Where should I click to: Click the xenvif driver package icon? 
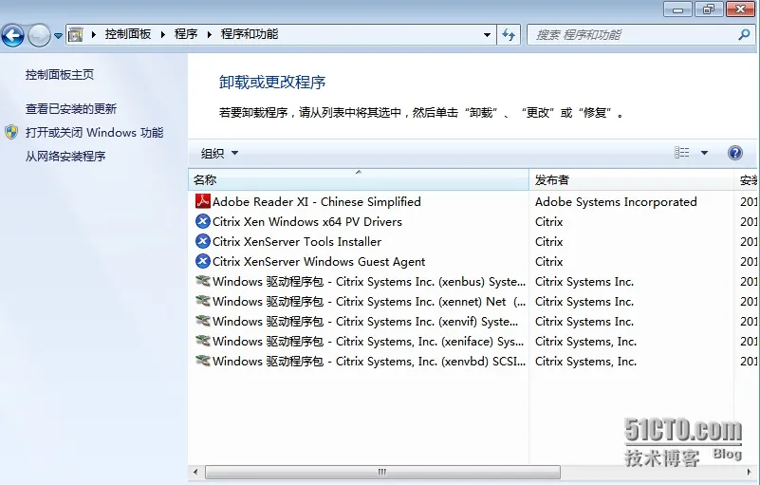(x=203, y=321)
